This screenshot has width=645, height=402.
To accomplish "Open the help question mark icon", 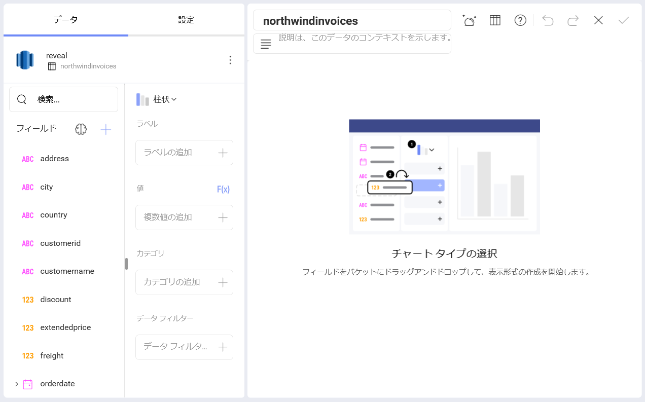I will pos(520,20).
